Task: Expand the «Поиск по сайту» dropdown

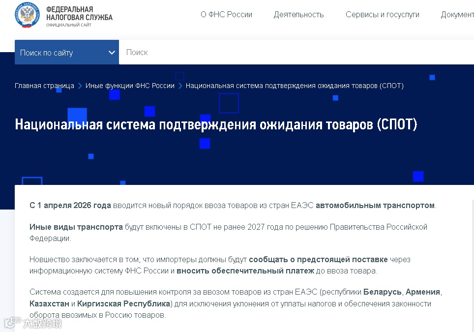Action: pyautogui.click(x=67, y=52)
